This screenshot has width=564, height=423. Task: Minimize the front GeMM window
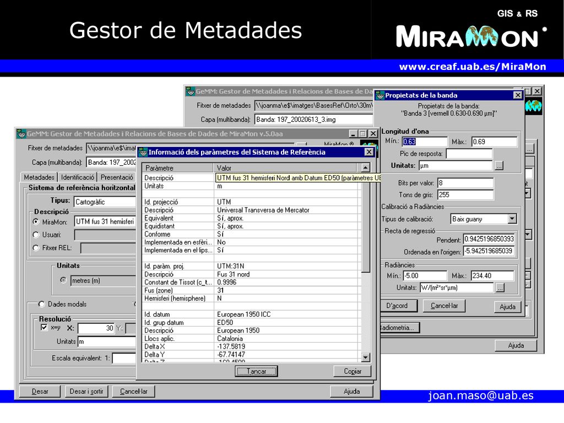353,134
